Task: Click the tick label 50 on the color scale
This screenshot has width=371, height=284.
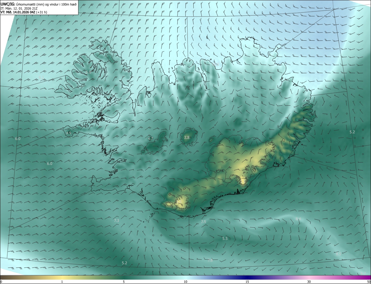Action: click(369, 282)
